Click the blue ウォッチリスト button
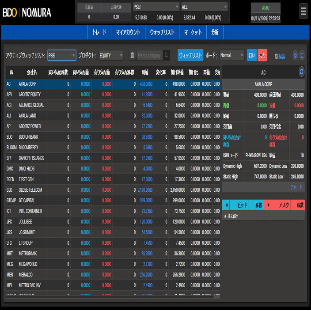 click(x=190, y=55)
